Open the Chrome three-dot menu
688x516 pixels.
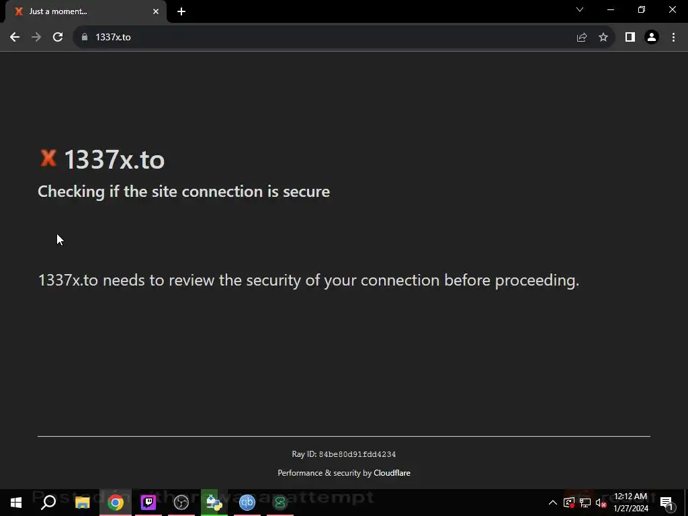click(673, 38)
